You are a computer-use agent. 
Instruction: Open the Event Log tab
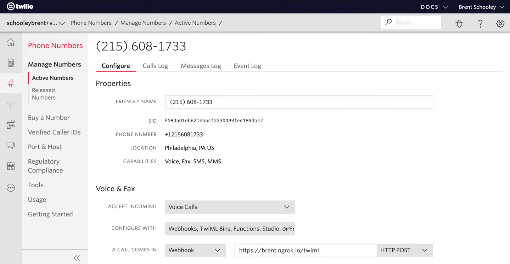coord(247,66)
